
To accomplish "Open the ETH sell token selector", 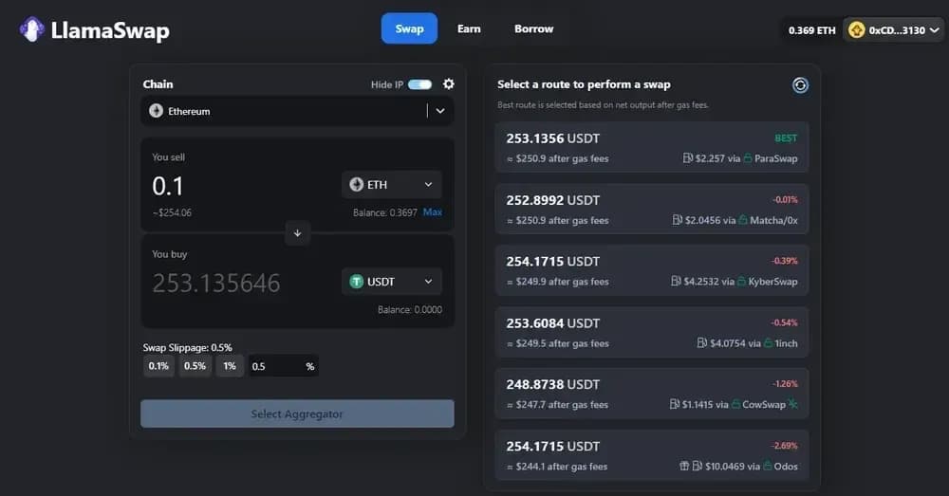I will point(391,185).
